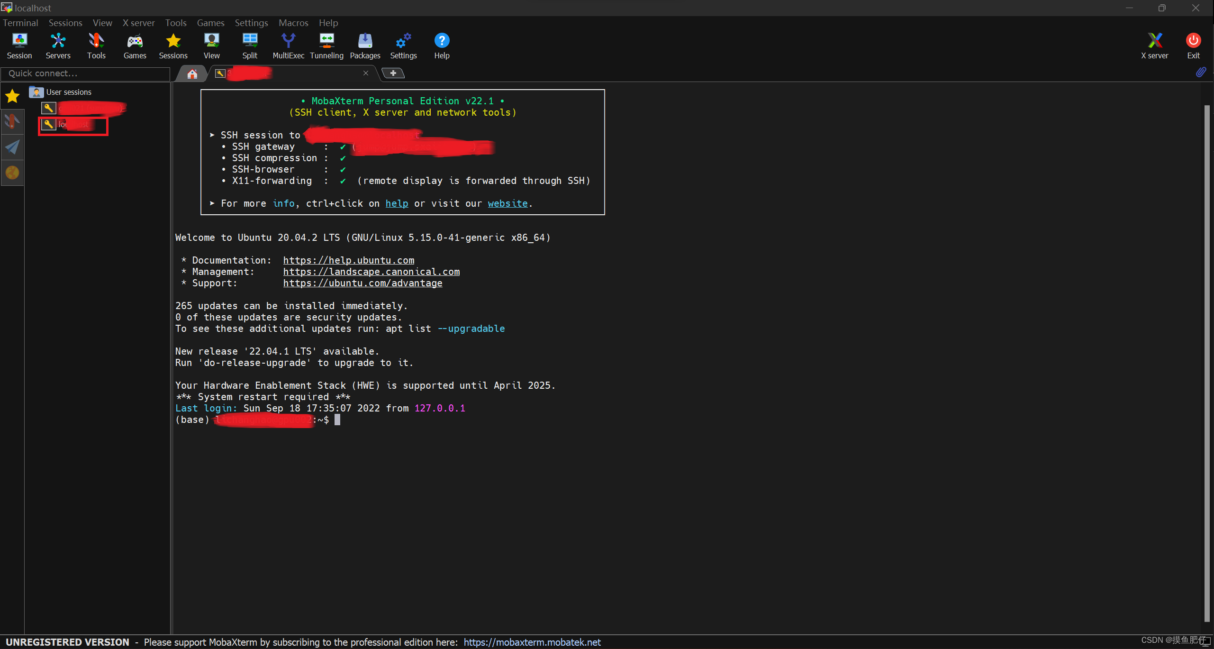Open the Settings toolbar icon
Image resolution: width=1214 pixels, height=649 pixels.
[403, 45]
